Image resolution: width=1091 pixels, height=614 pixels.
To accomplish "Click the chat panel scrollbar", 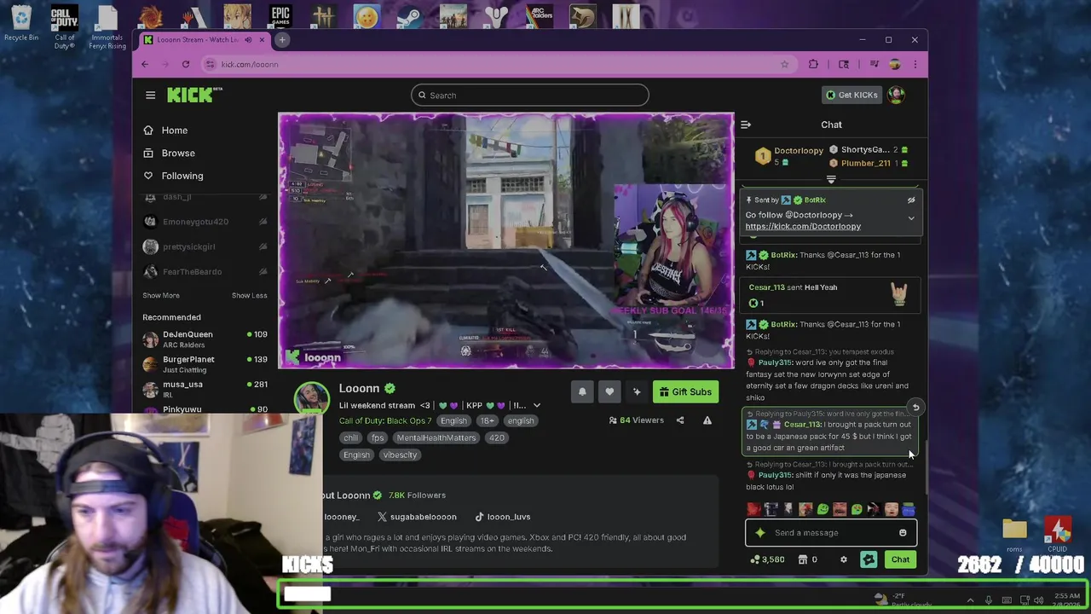I will click(926, 466).
